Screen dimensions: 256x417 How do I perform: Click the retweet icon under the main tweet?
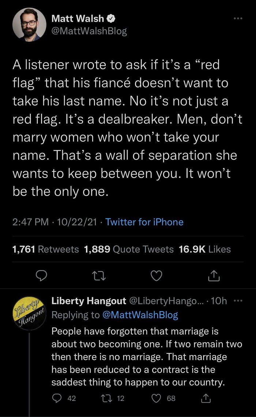pos(99,276)
